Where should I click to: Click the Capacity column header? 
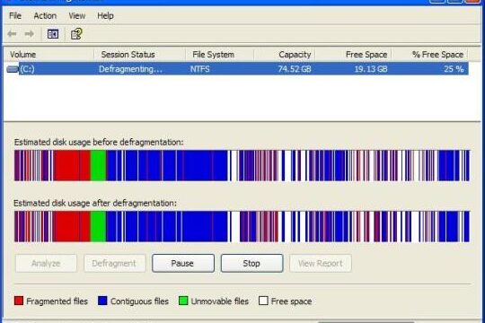point(285,55)
